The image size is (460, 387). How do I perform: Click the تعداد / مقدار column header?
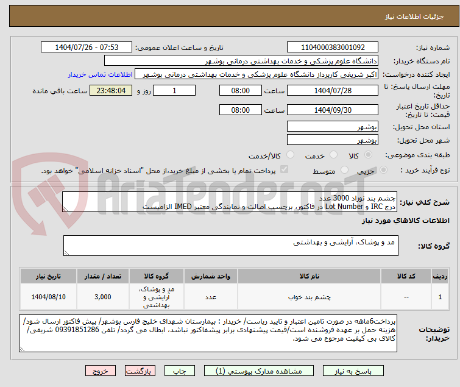point(103,276)
